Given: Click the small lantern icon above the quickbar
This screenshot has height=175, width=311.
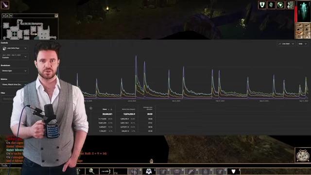Looking at the screenshot, I should (151, 161).
